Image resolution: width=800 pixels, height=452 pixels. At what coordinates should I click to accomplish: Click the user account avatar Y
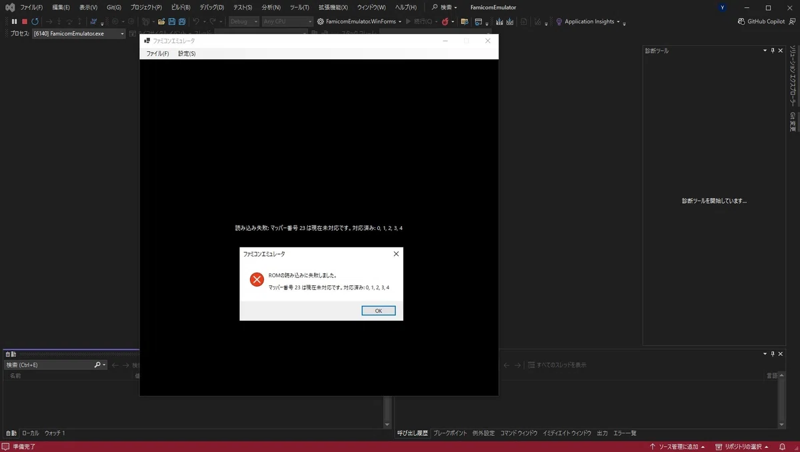723,7
